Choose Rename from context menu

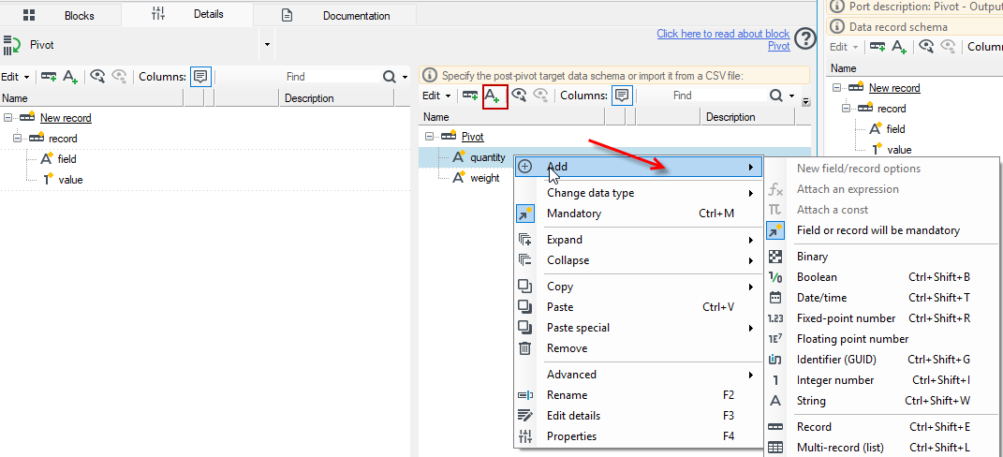coord(639,395)
